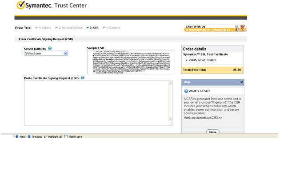Select step 3) CSR

[x=94, y=28]
